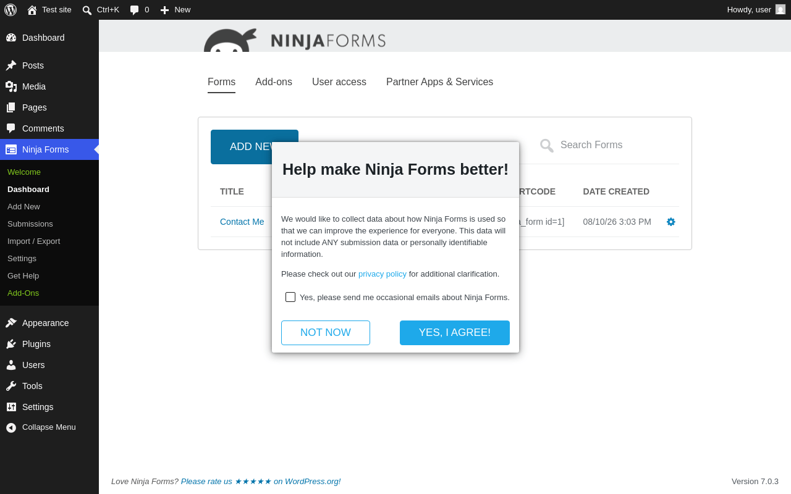View comments bubble in admin bar
The image size is (791, 494).
tap(140, 10)
